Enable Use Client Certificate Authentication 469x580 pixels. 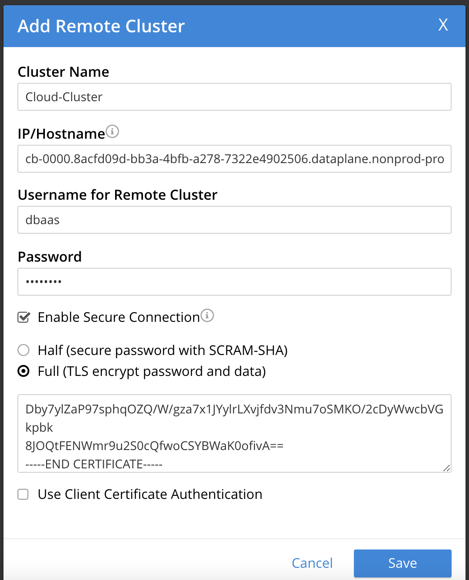(23, 494)
